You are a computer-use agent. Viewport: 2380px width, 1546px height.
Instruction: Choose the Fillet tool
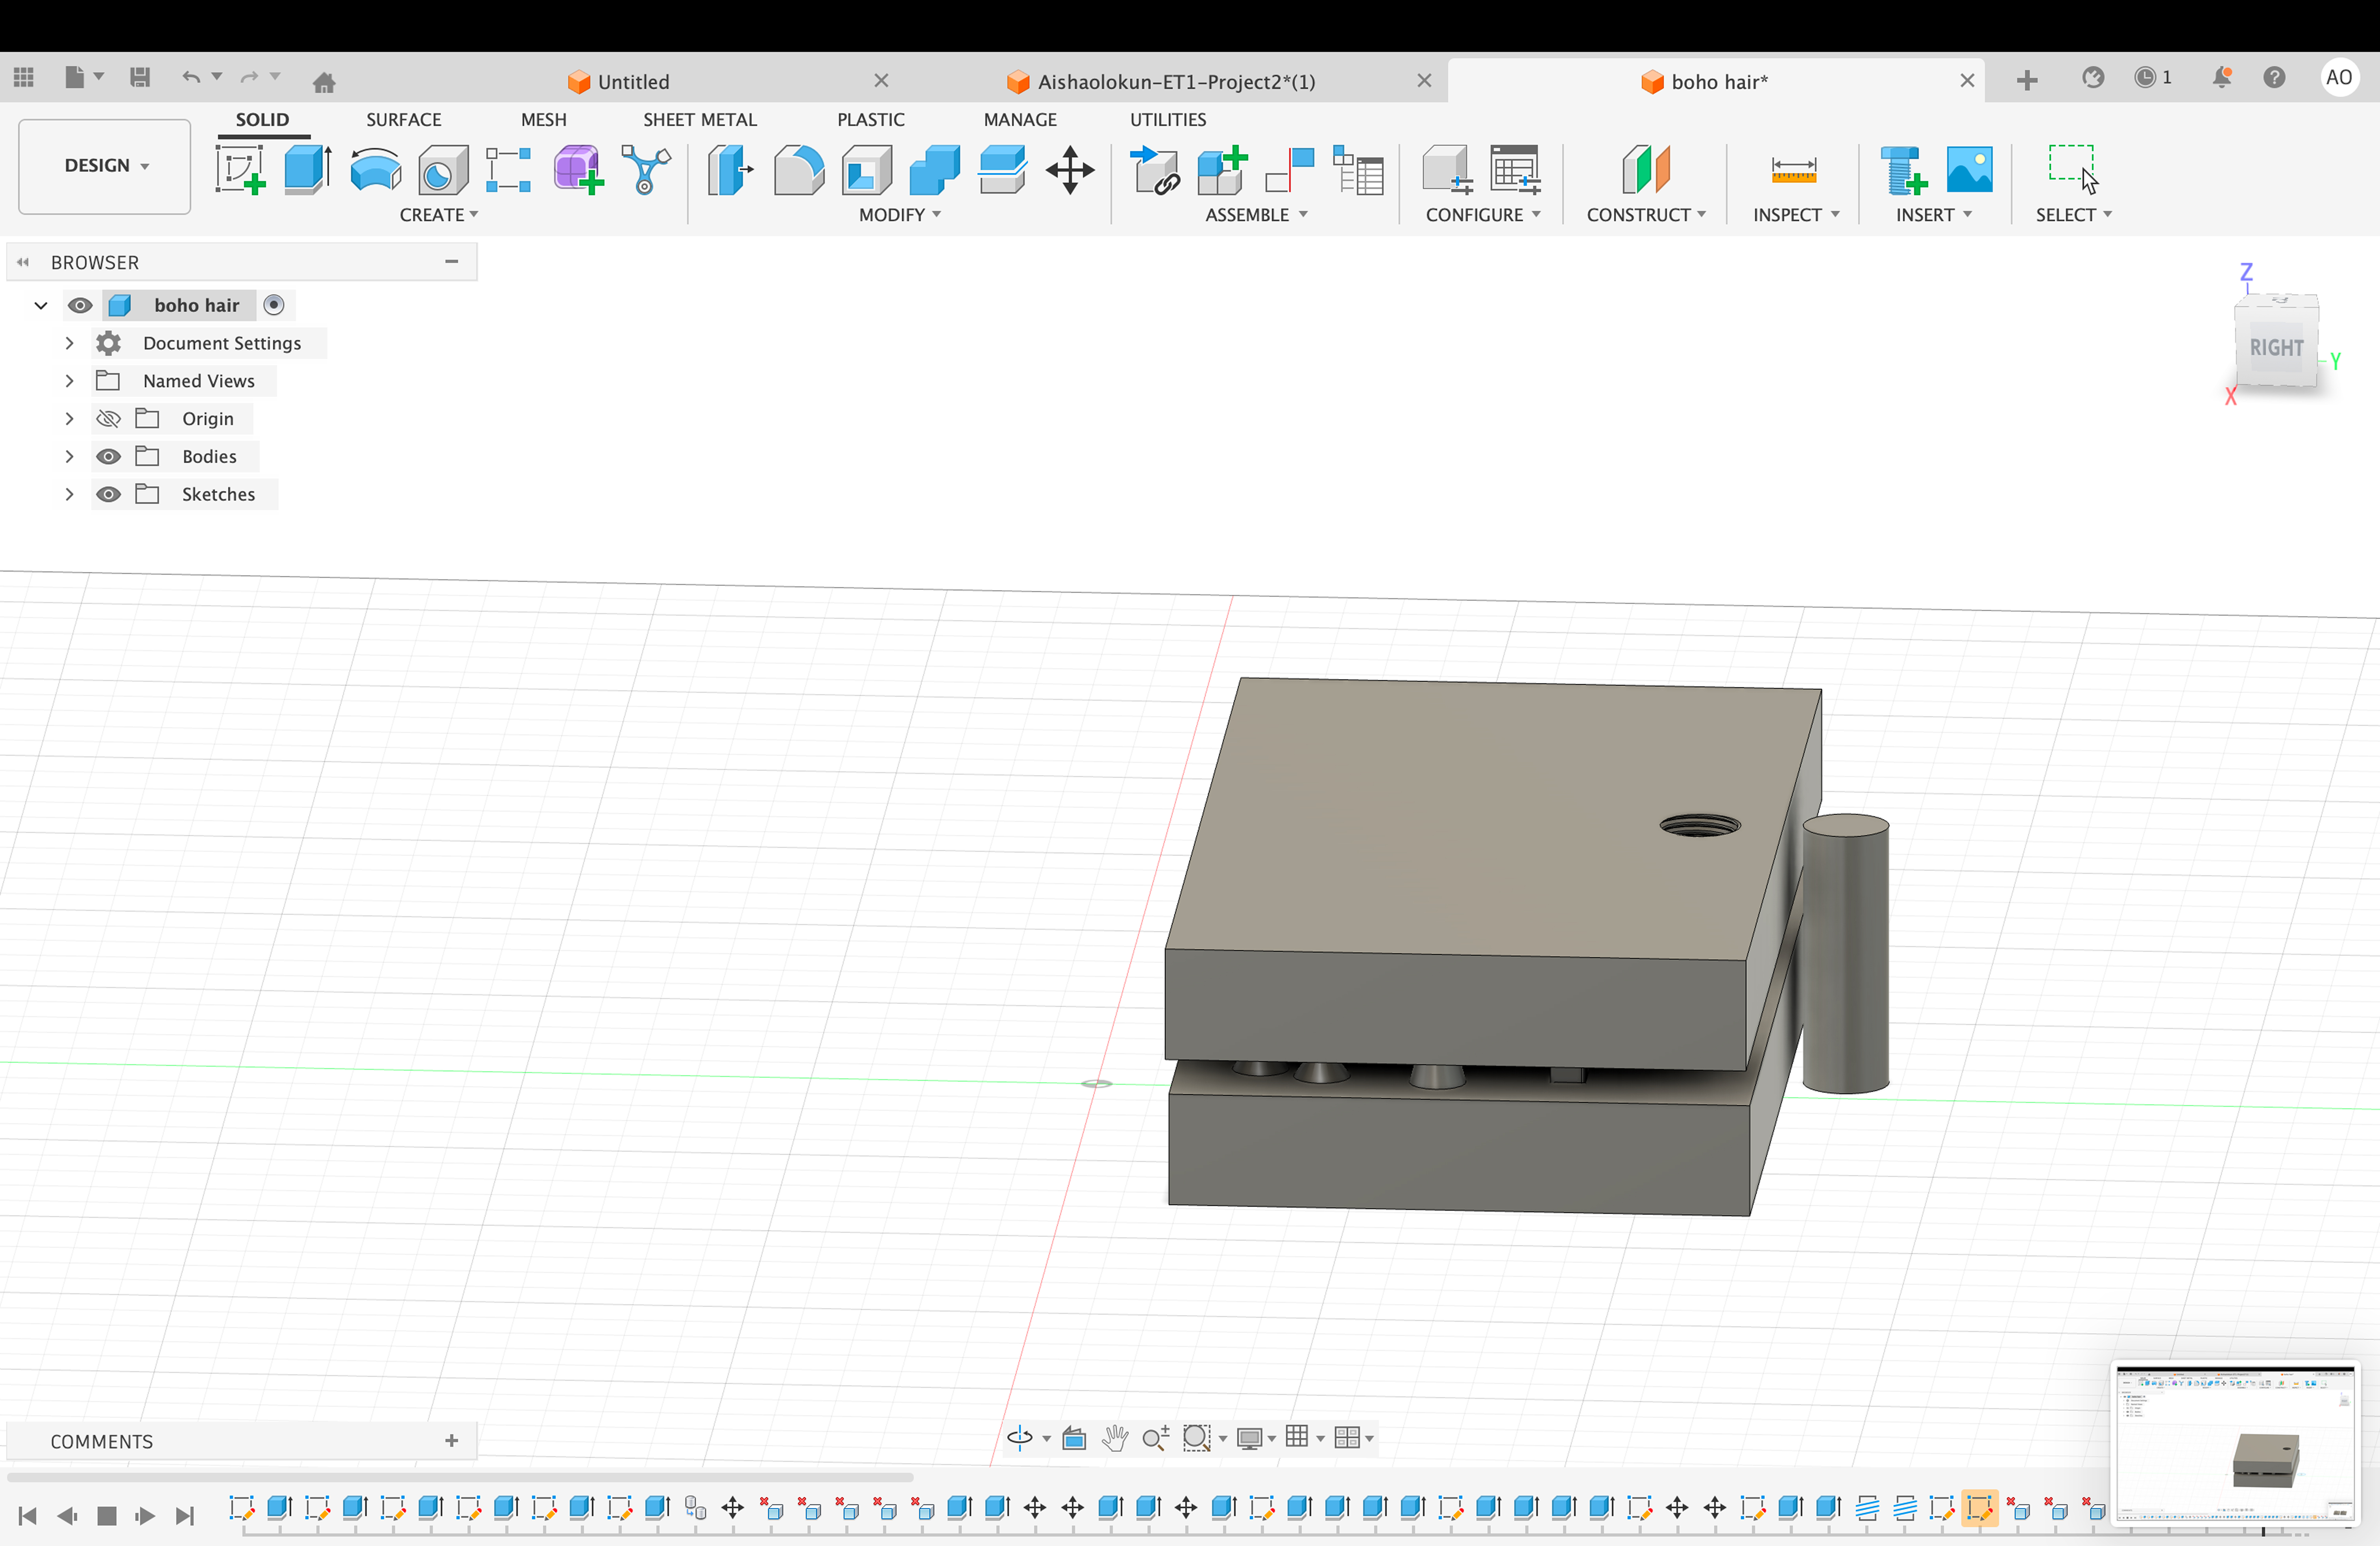798,170
